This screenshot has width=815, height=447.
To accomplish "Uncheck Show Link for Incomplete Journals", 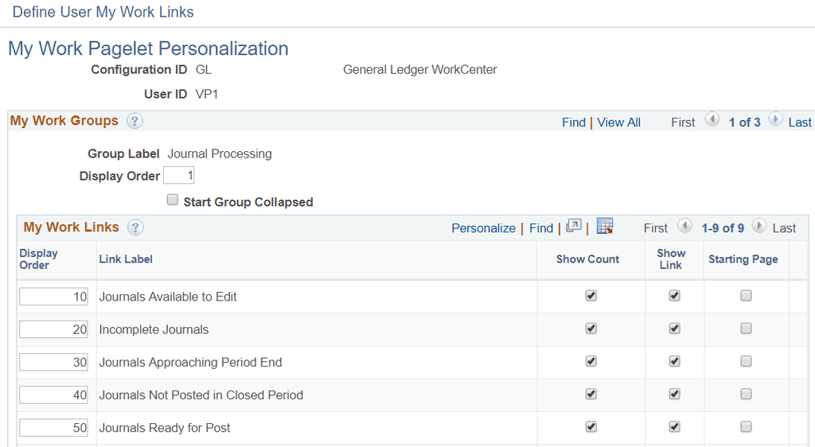I will [x=675, y=328].
